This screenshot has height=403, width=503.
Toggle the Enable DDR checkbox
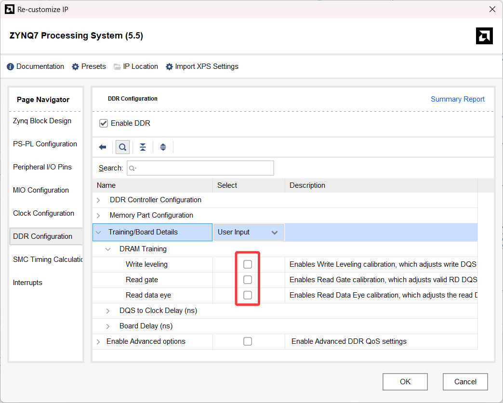pos(103,123)
